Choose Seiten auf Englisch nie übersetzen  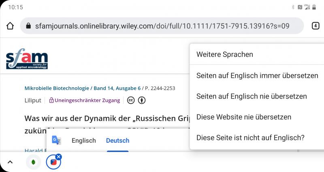coord(251,97)
